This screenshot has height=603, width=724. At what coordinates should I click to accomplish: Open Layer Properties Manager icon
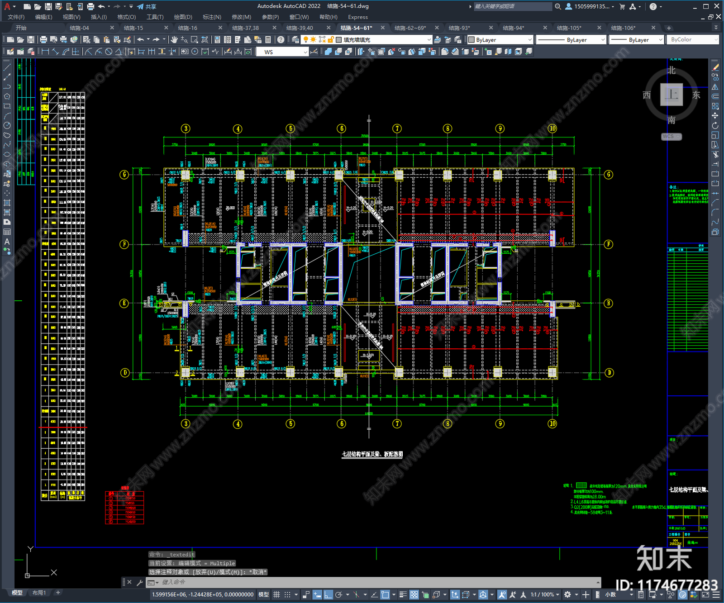click(295, 40)
